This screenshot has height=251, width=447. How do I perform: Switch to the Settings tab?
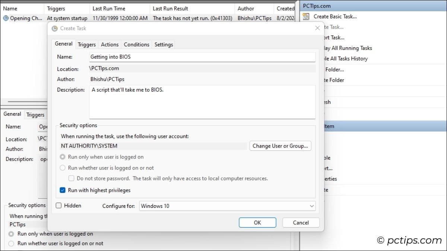(163, 44)
